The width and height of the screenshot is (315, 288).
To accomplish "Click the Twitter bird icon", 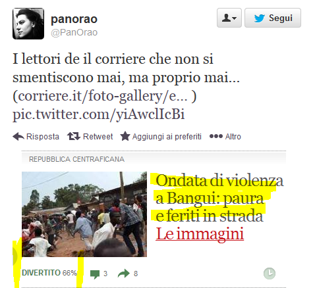I will coord(260,18).
